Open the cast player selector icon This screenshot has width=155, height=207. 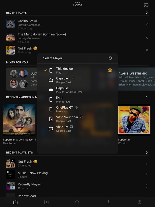[x=146, y=5]
